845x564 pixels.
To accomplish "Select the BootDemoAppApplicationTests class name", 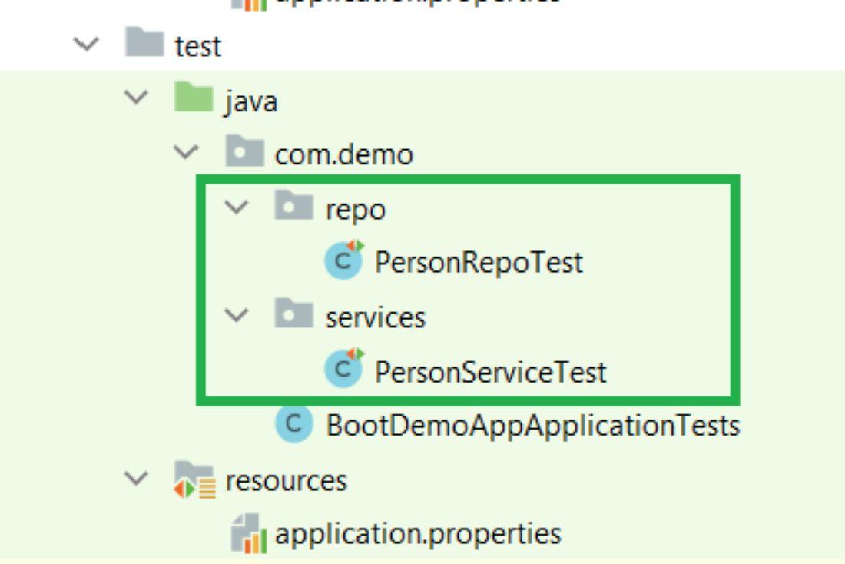I will (534, 426).
